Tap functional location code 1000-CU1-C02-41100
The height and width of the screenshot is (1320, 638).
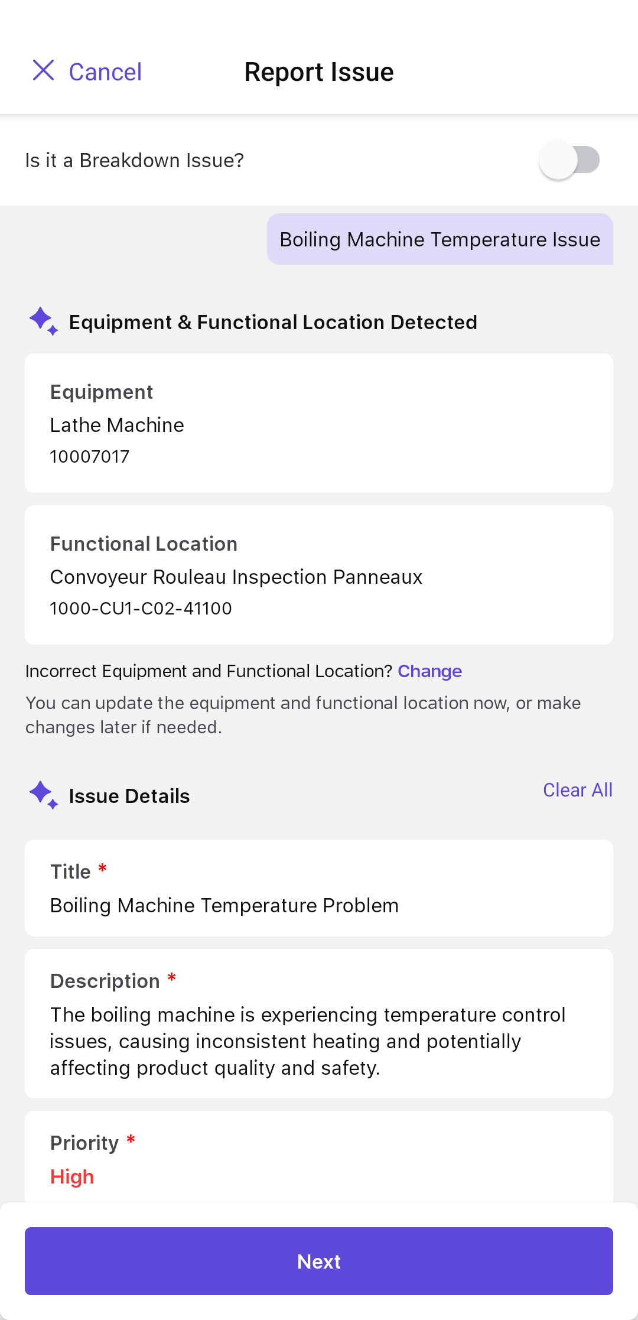click(141, 609)
